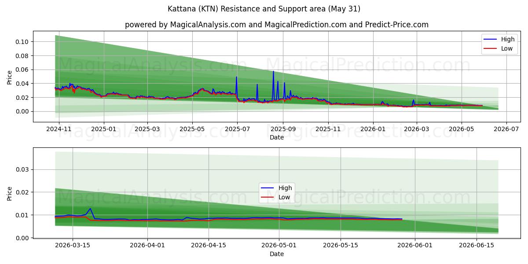This screenshot has width=528, height=264.
Task: Click the blue High line sample in bottom legend
Action: (x=268, y=188)
